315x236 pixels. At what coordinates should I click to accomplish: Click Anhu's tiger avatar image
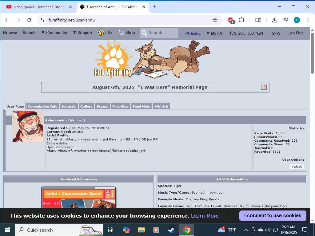28,126
